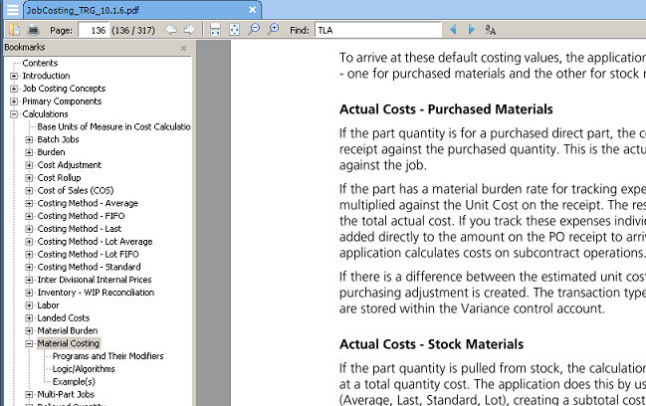
Task: Find next match arrow
Action: (x=472, y=30)
